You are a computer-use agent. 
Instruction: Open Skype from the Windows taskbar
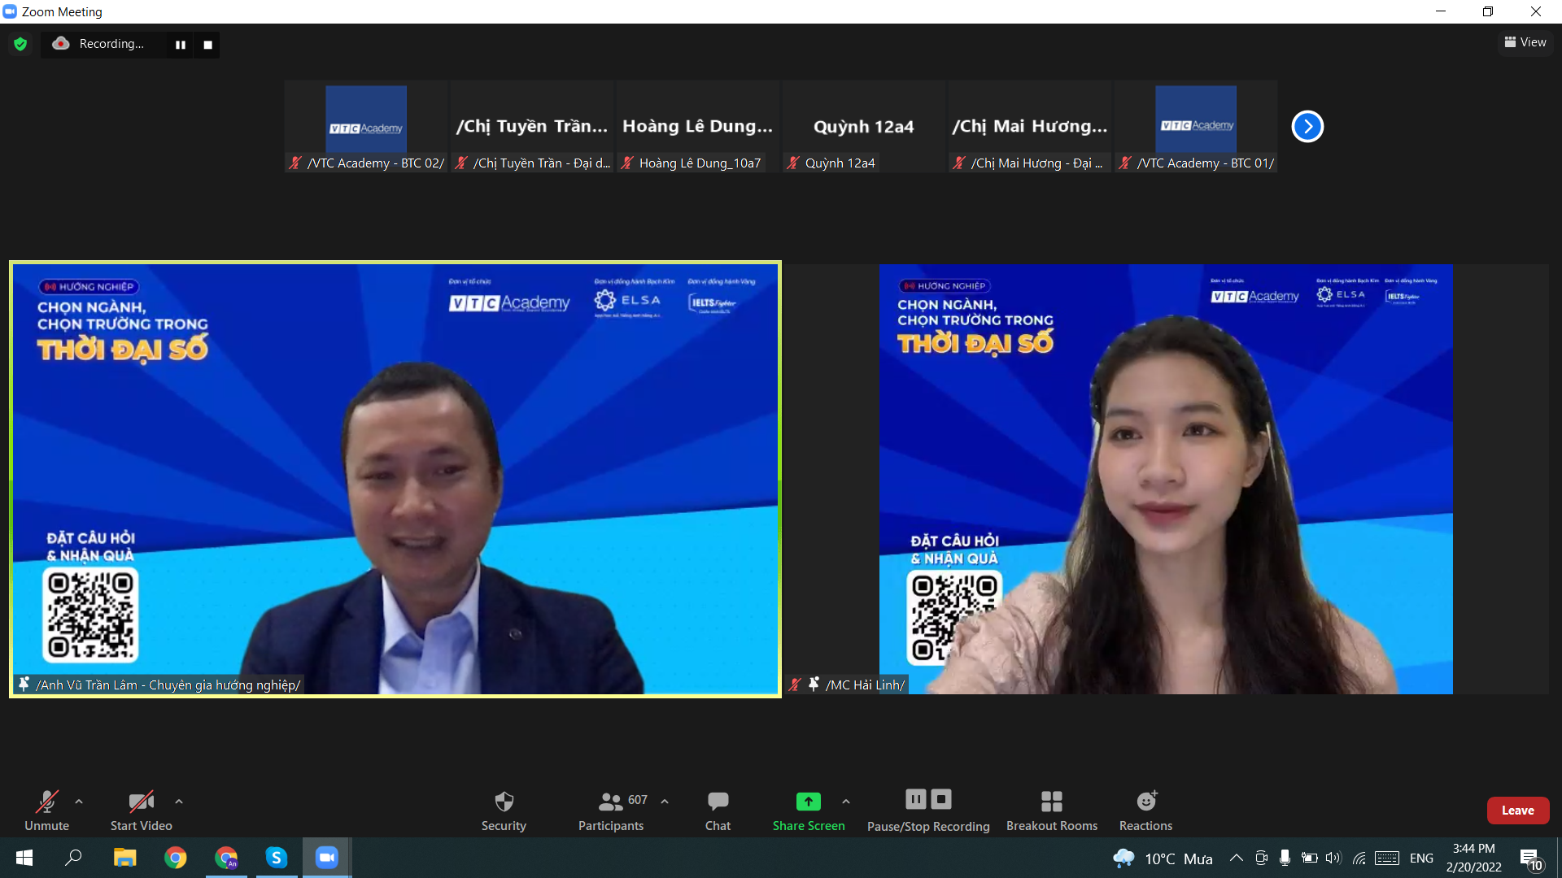pyautogui.click(x=277, y=858)
